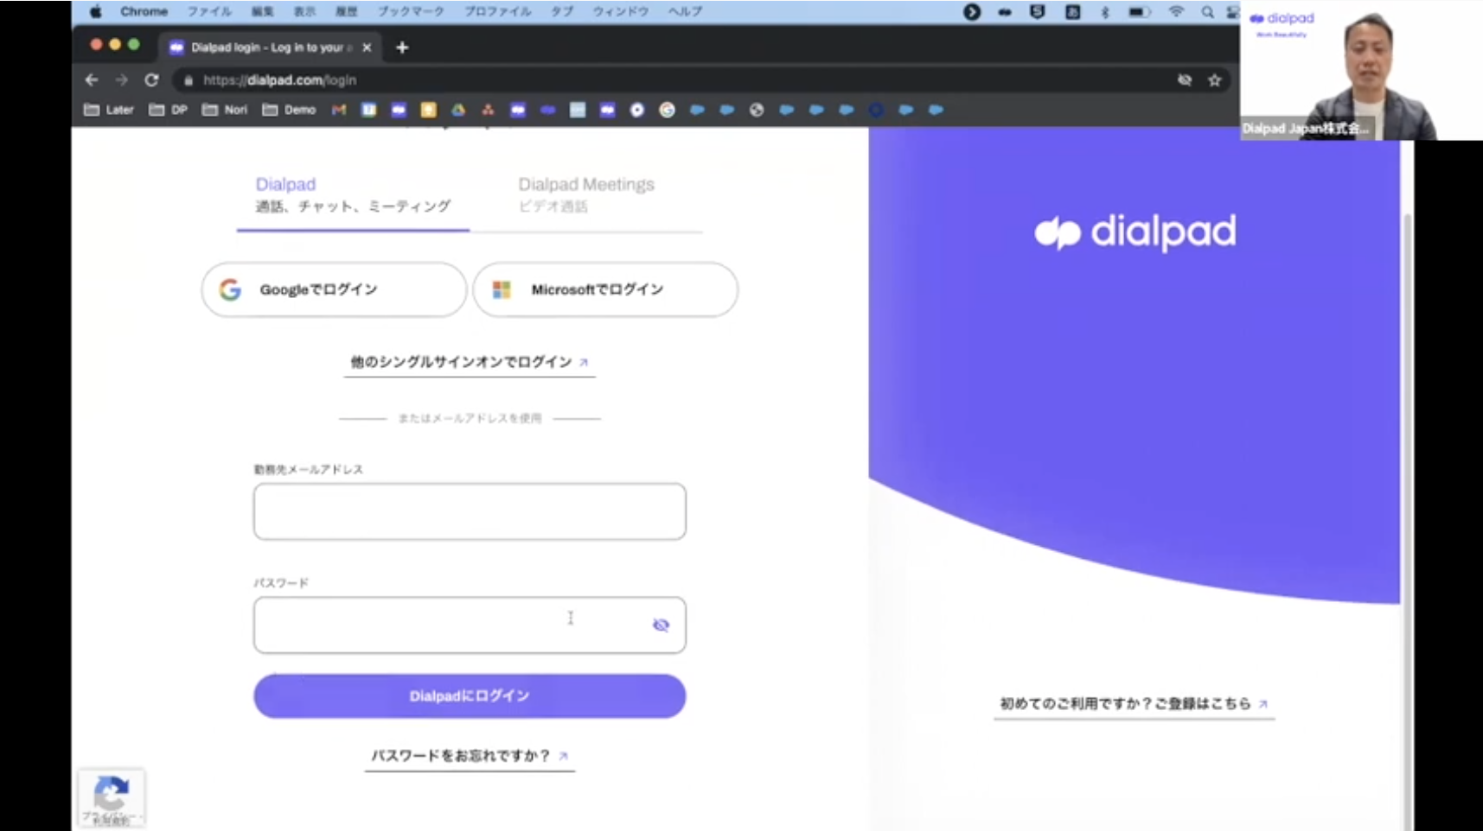
Task: Click the site lock icon in address bar
Action: [188, 80]
